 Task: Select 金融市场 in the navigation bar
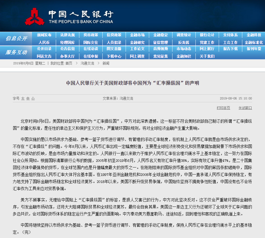(137, 35)
